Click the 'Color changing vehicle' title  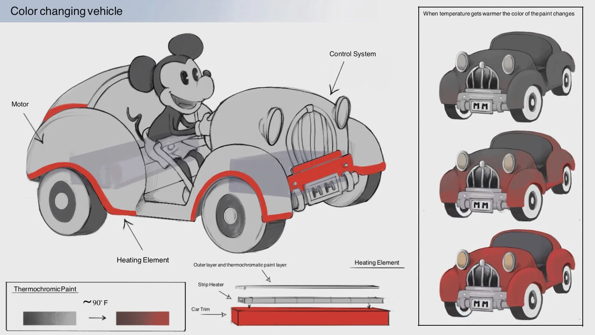(66, 11)
